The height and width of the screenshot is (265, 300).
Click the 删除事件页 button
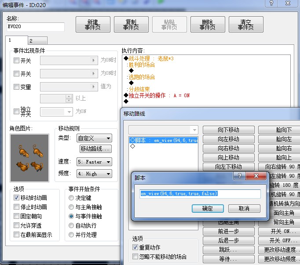[208, 25]
